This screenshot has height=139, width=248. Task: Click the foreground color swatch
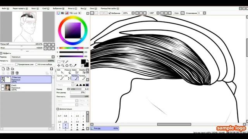point(84,62)
